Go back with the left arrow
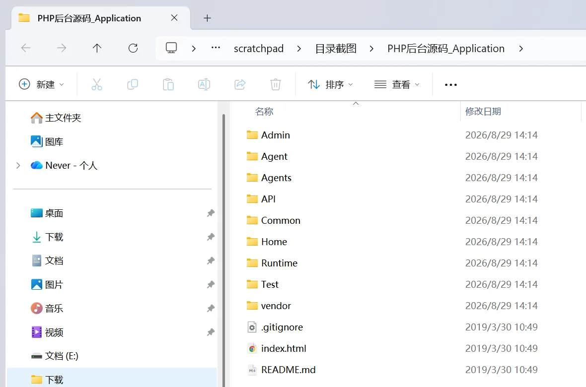The width and height of the screenshot is (586, 387). click(x=26, y=48)
